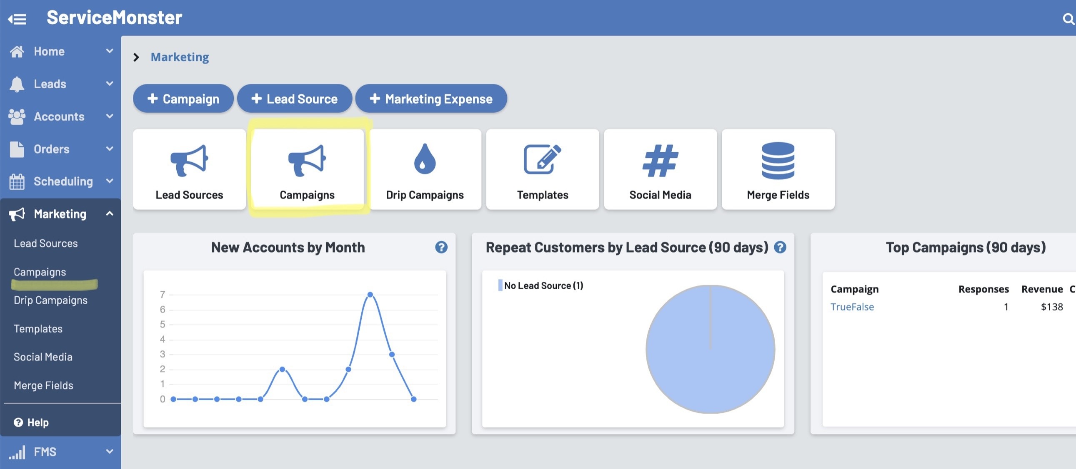Collapse sidebar with the hamburger menu icon
Screen dimensions: 1076x469
[x=17, y=19]
